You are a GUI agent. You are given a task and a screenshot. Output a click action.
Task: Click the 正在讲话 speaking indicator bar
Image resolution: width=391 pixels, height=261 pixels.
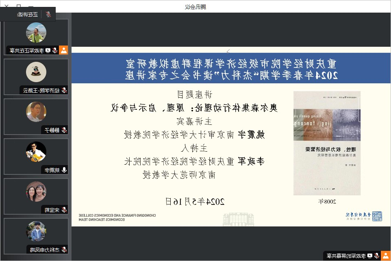(x=28, y=14)
